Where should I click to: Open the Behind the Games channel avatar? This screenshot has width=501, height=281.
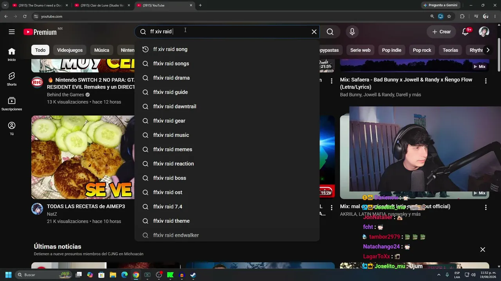(x=37, y=82)
